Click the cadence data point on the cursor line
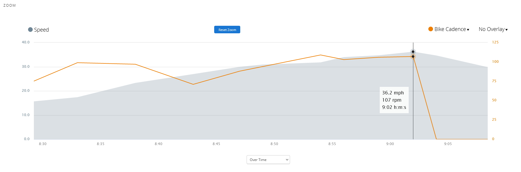The height and width of the screenshot is (172, 521). tap(413, 56)
